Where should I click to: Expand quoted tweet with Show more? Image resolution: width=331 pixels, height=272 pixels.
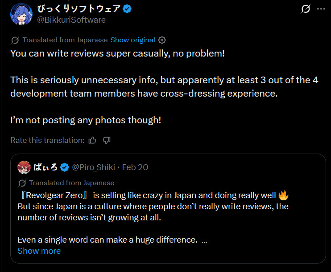pos(39,251)
